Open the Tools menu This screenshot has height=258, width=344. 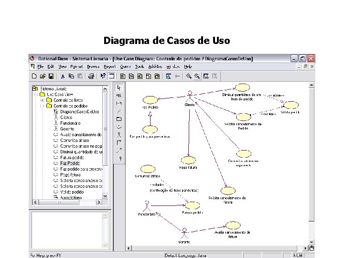tap(140, 66)
